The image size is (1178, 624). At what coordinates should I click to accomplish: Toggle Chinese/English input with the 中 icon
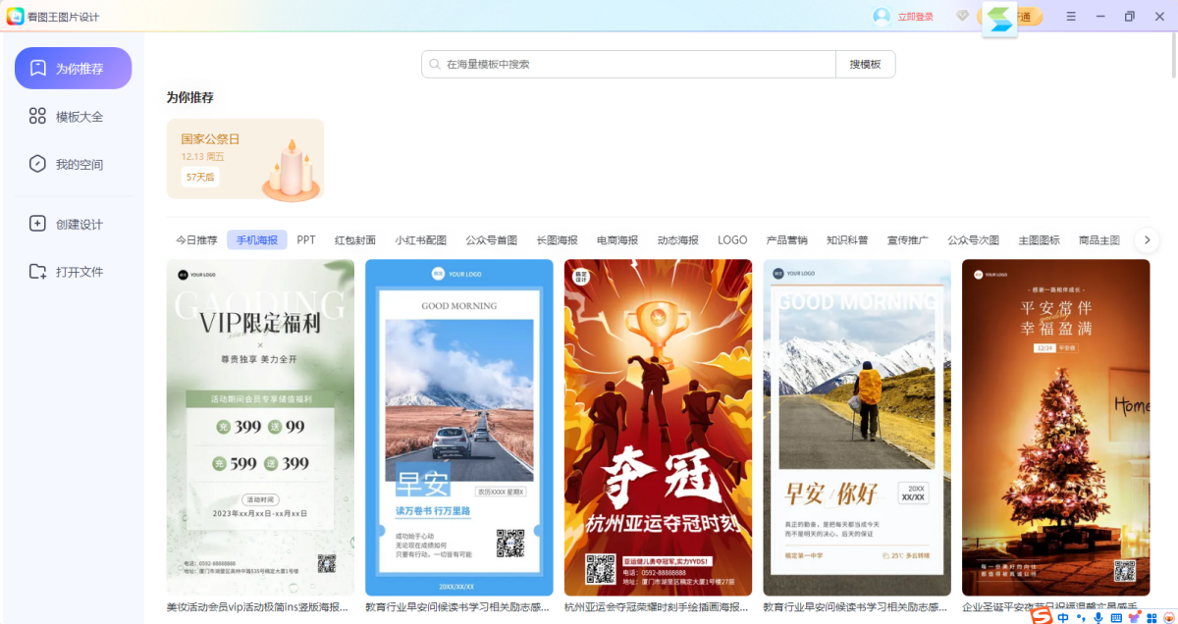[1063, 617]
